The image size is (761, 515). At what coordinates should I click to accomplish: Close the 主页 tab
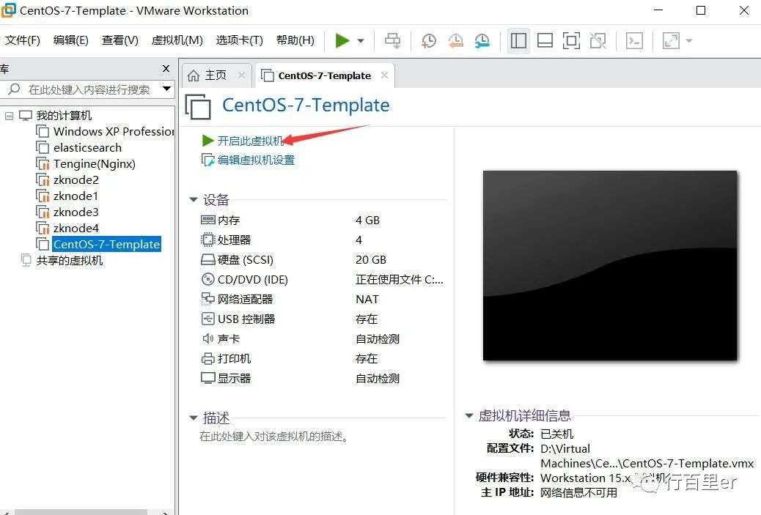[241, 75]
